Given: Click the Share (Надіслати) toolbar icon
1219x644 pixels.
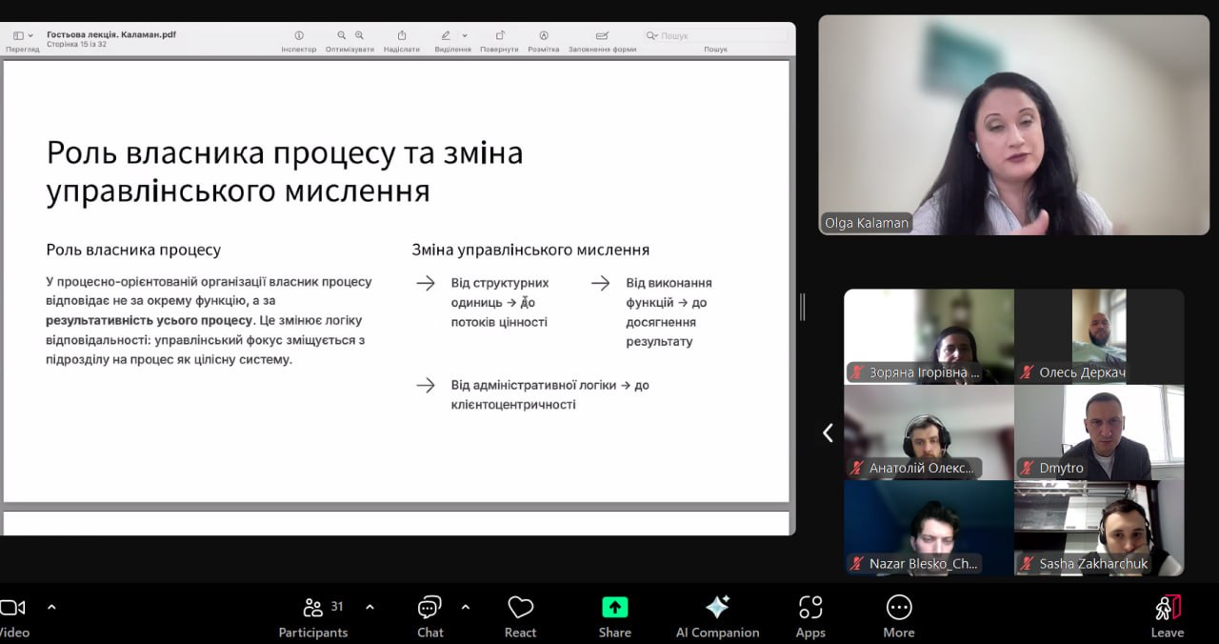Looking at the screenshot, I should pyautogui.click(x=402, y=35).
